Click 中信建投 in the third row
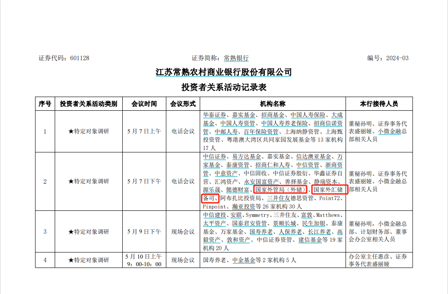Viewport: 448px width, 294px height. coord(214,215)
